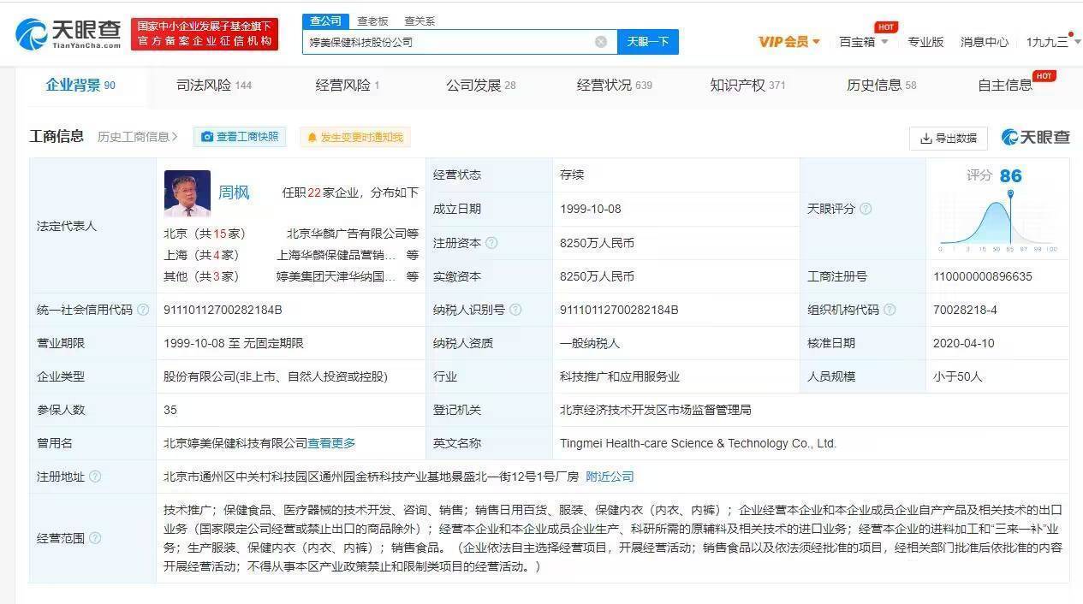Switch to 历史信息 tab

tap(881, 85)
